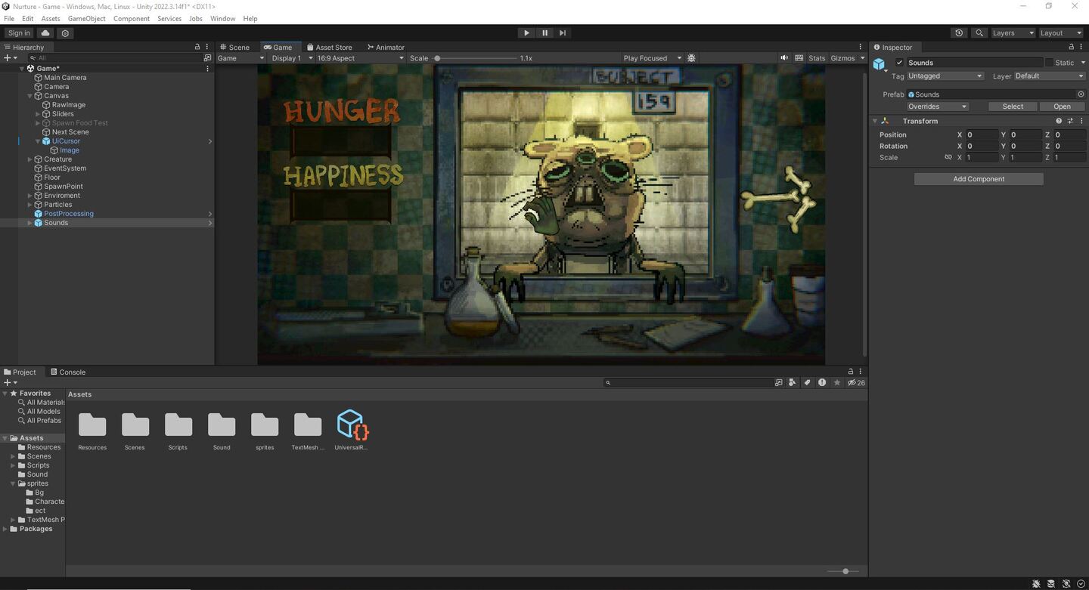Open the cloud services icon
1089x590 pixels.
(x=45, y=33)
